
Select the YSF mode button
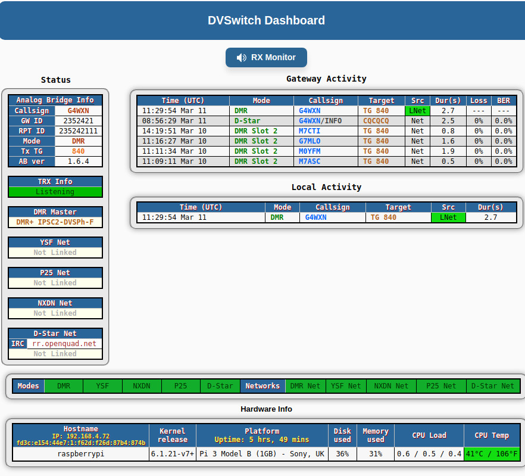102,385
